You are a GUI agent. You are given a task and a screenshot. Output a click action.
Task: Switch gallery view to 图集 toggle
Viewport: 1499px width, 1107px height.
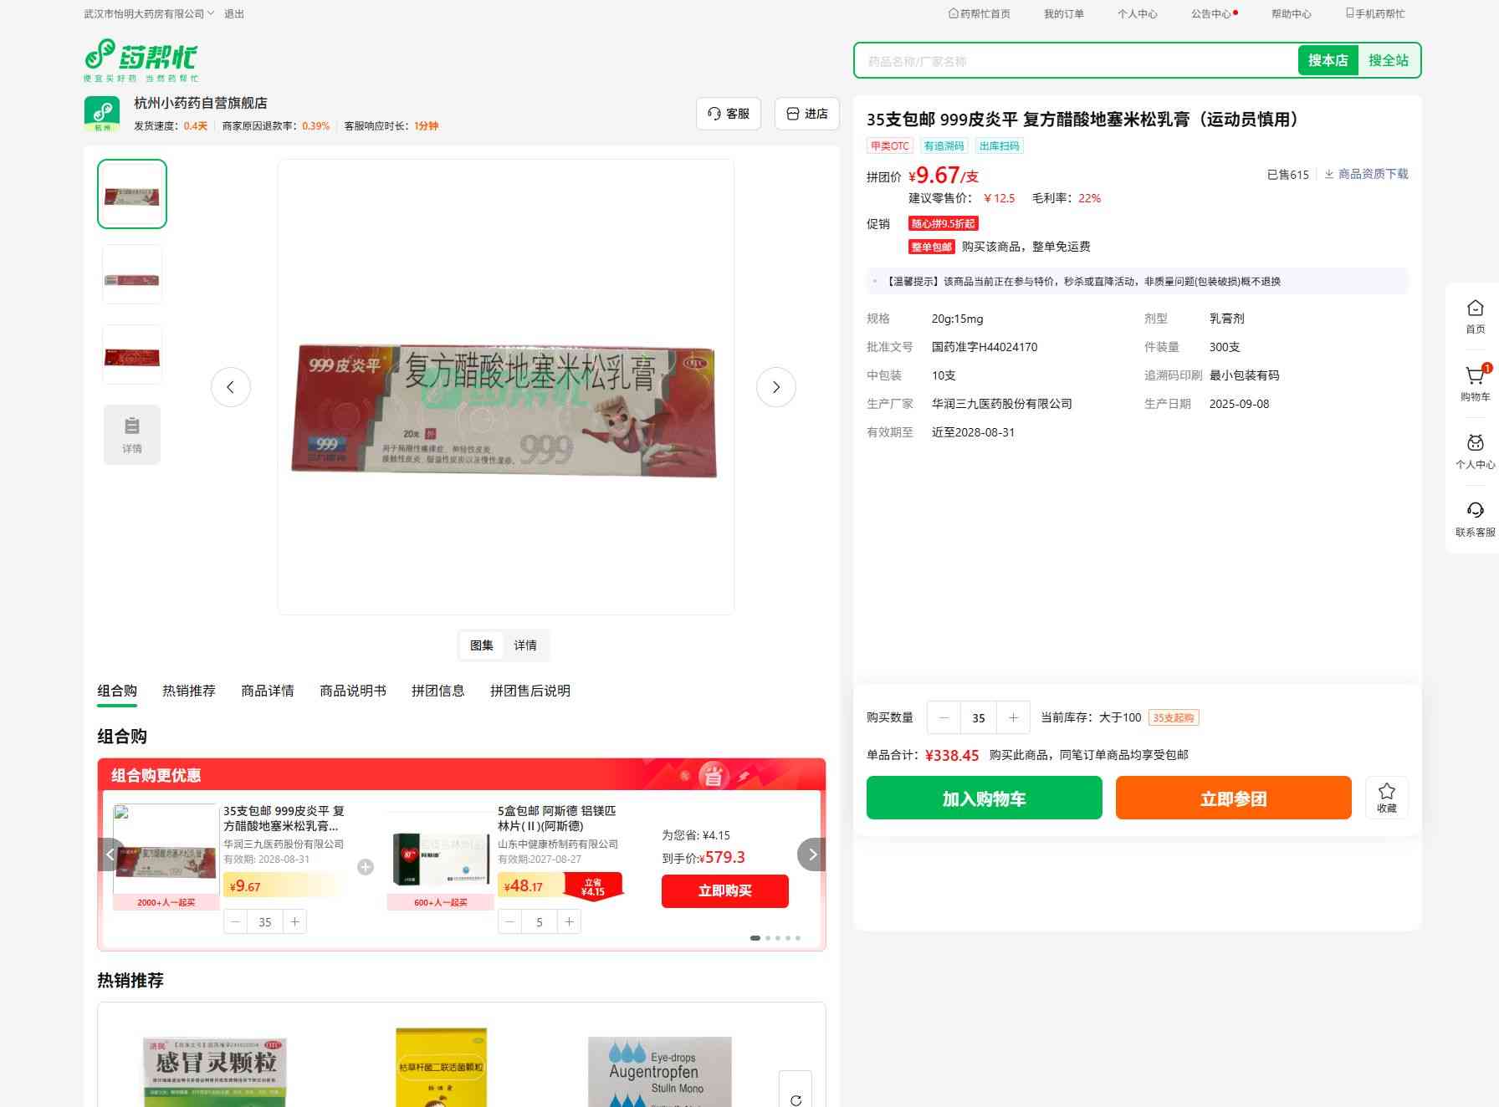coord(482,645)
